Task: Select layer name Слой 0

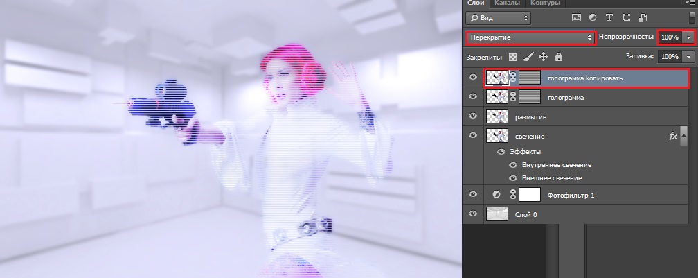Action: [x=526, y=214]
